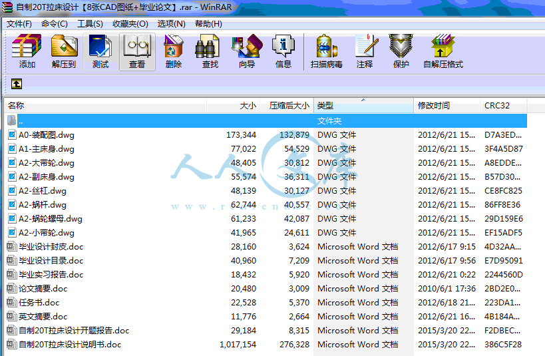The width and height of the screenshot is (545, 356).
Task: Click the DWG icon of A2-大带轮.dwg
Action: click(12, 163)
